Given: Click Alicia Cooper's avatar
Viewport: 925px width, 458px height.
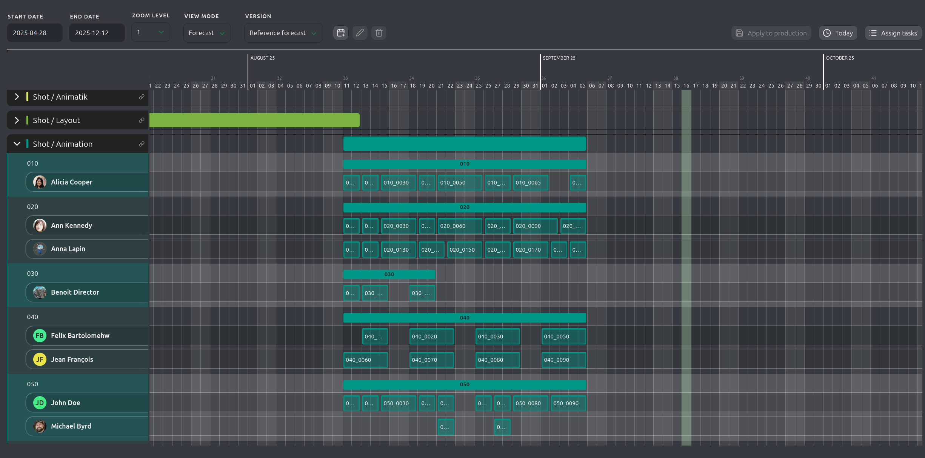Looking at the screenshot, I should point(40,182).
